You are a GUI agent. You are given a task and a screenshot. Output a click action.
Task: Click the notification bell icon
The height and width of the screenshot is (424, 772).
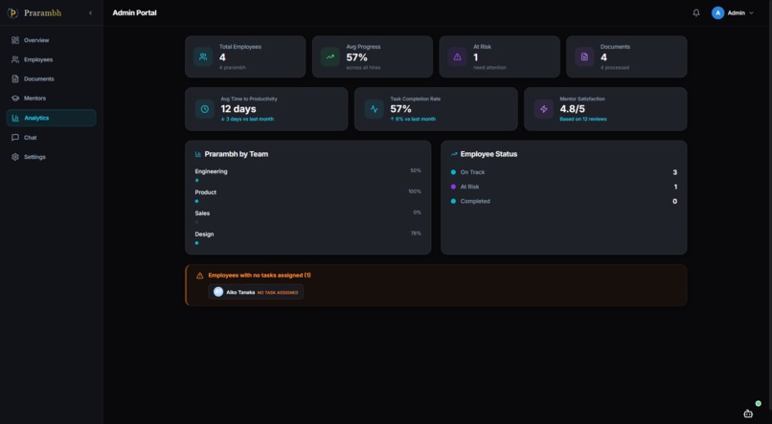[696, 12]
